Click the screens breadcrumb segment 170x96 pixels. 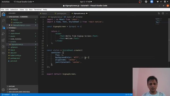coord(43,17)
